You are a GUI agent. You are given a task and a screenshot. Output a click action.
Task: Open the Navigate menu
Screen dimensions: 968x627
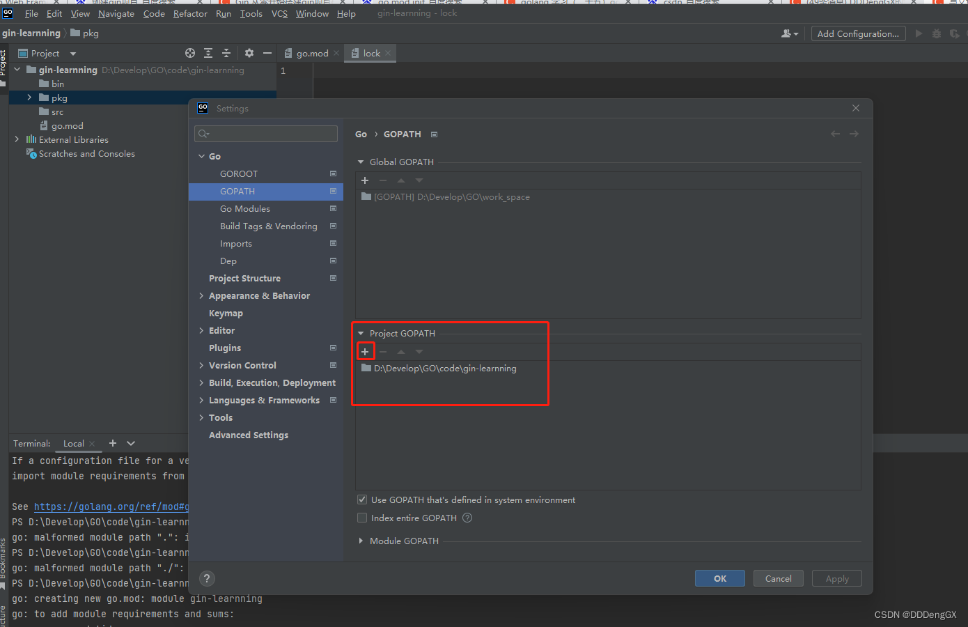click(116, 13)
